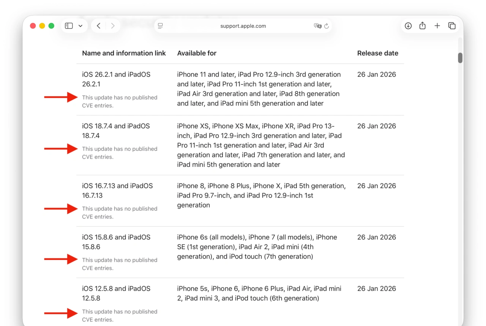Show the tab overview
The width and height of the screenshot is (486, 326).
click(x=452, y=26)
